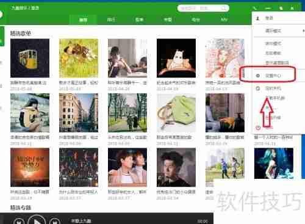Screen dimensions: 305x224
Task: Select the highlighted first navigation tab
Action: tap(83, 20)
